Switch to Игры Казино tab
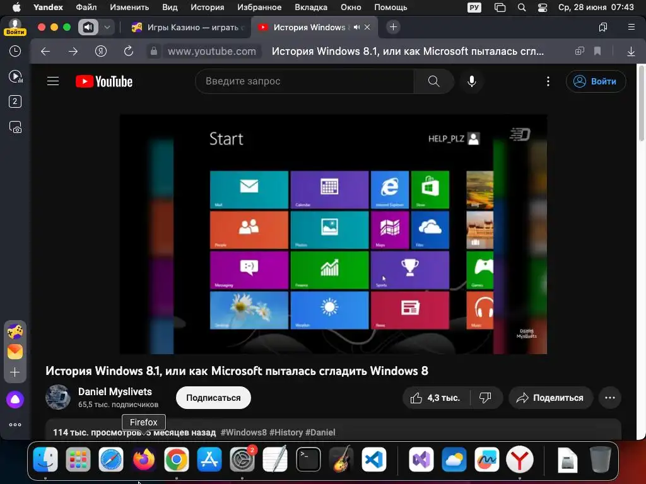Screen dimensions: 646x484 (187, 27)
